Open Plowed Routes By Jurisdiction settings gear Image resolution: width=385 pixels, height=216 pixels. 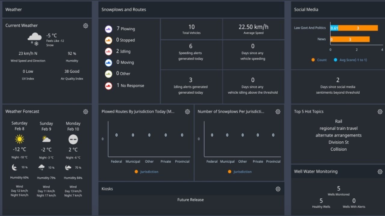(187, 112)
